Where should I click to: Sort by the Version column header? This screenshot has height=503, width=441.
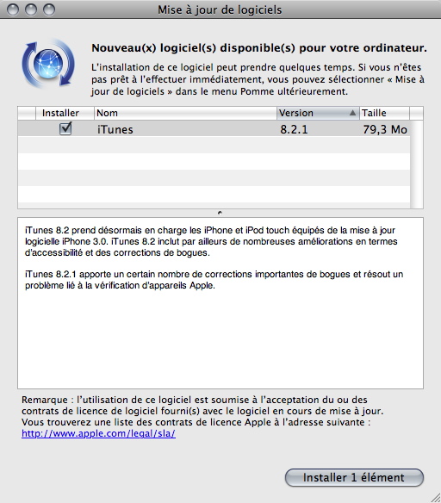(318, 113)
